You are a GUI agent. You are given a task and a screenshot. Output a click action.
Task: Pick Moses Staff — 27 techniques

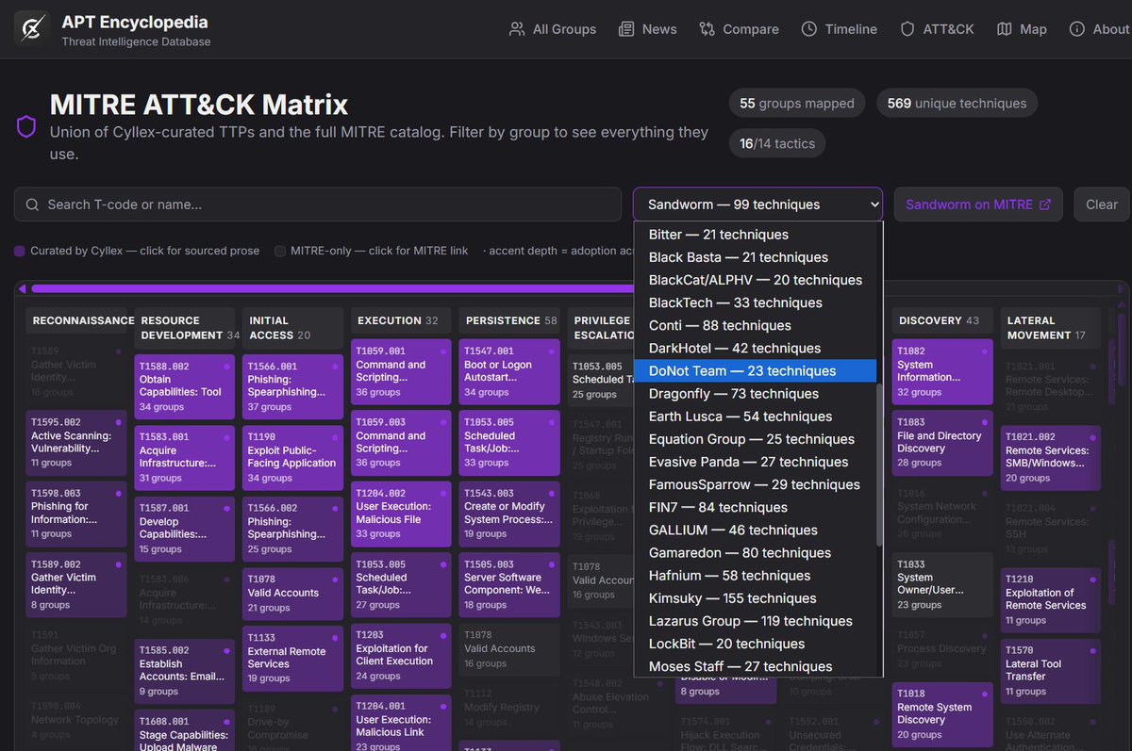point(756,666)
